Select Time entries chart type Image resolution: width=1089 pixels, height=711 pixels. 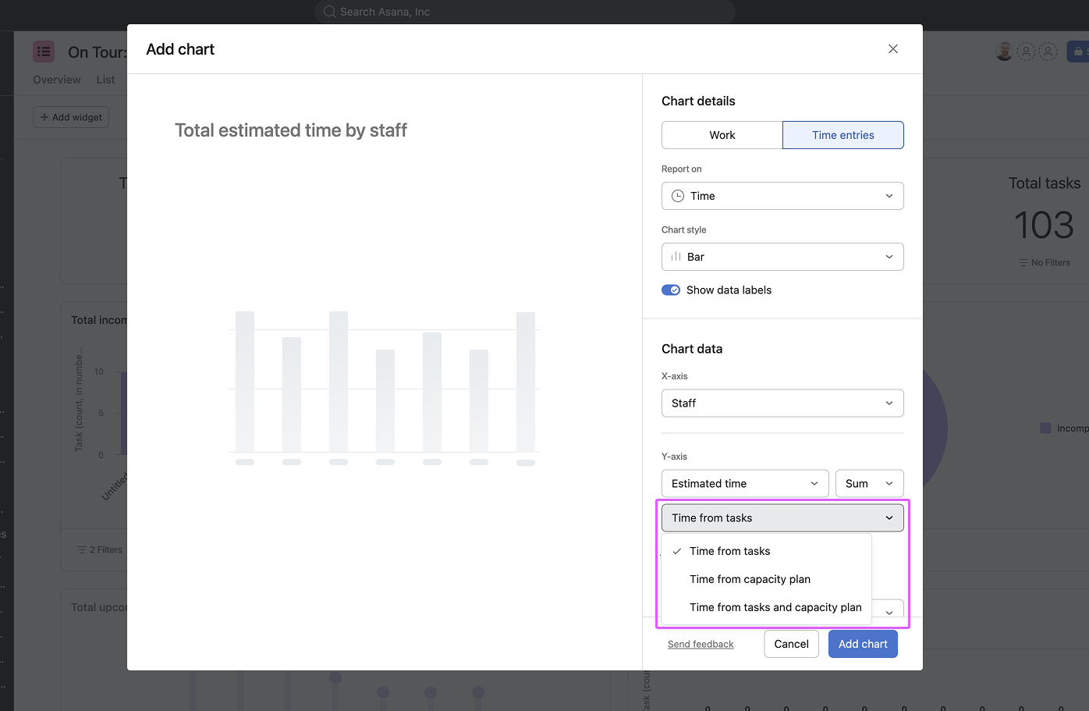coord(842,135)
